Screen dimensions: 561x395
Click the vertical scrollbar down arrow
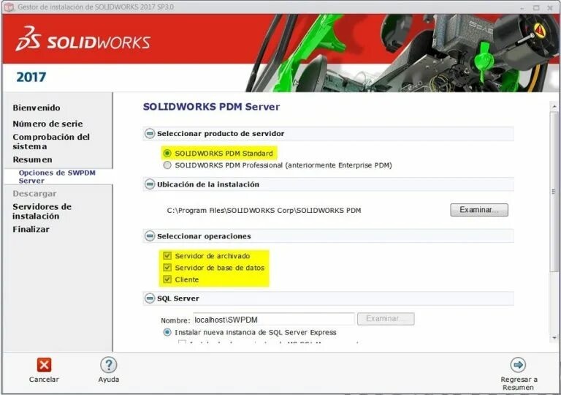click(554, 338)
